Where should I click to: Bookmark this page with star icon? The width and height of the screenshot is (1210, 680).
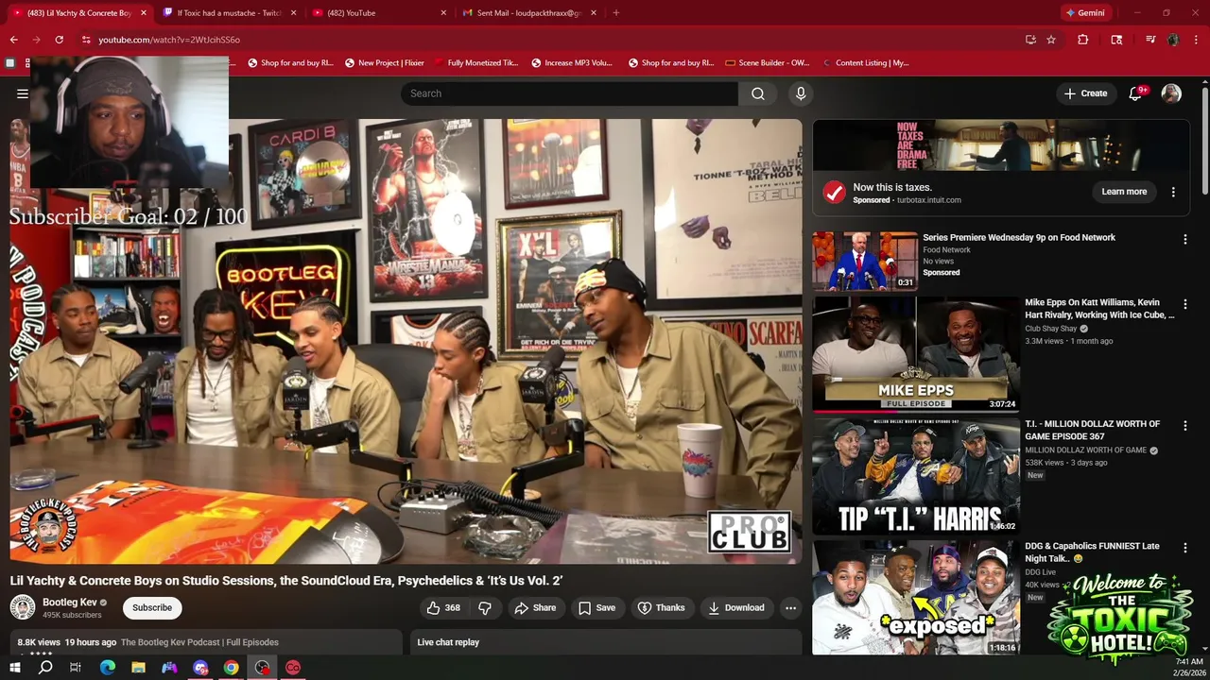[1051, 40]
